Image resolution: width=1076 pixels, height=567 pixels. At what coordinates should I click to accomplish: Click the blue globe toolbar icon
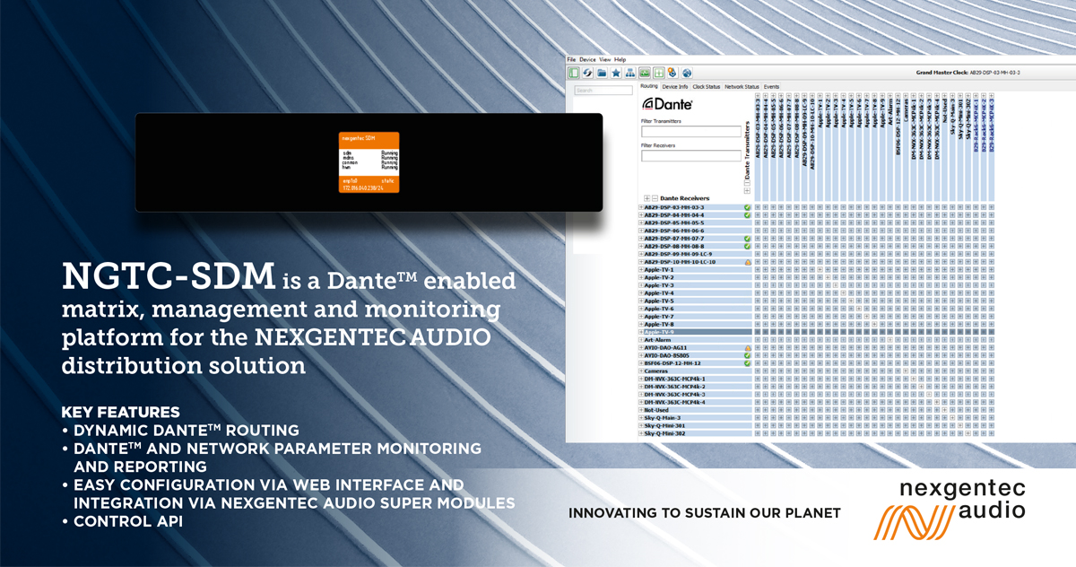687,73
